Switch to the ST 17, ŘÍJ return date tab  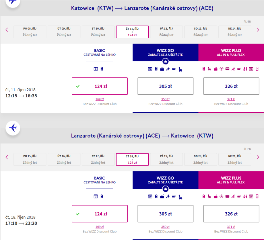(x=98, y=159)
